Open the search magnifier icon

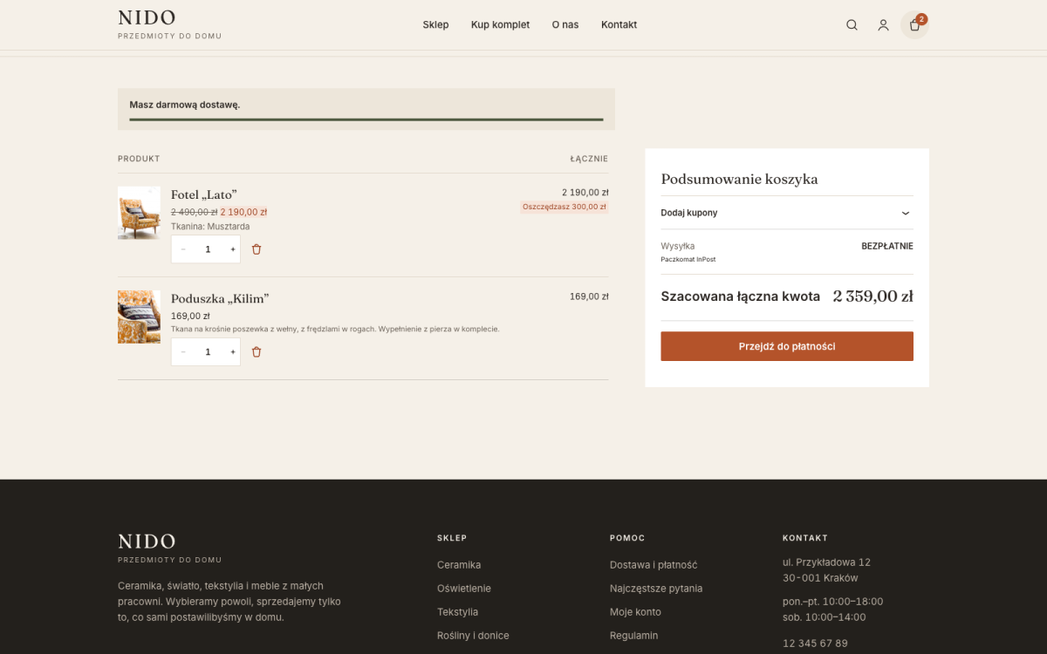point(852,25)
